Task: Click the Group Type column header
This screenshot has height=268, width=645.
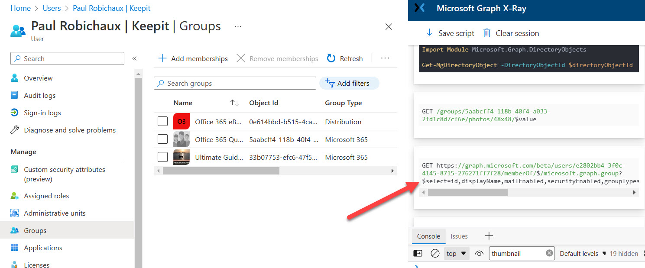Action: click(x=344, y=103)
